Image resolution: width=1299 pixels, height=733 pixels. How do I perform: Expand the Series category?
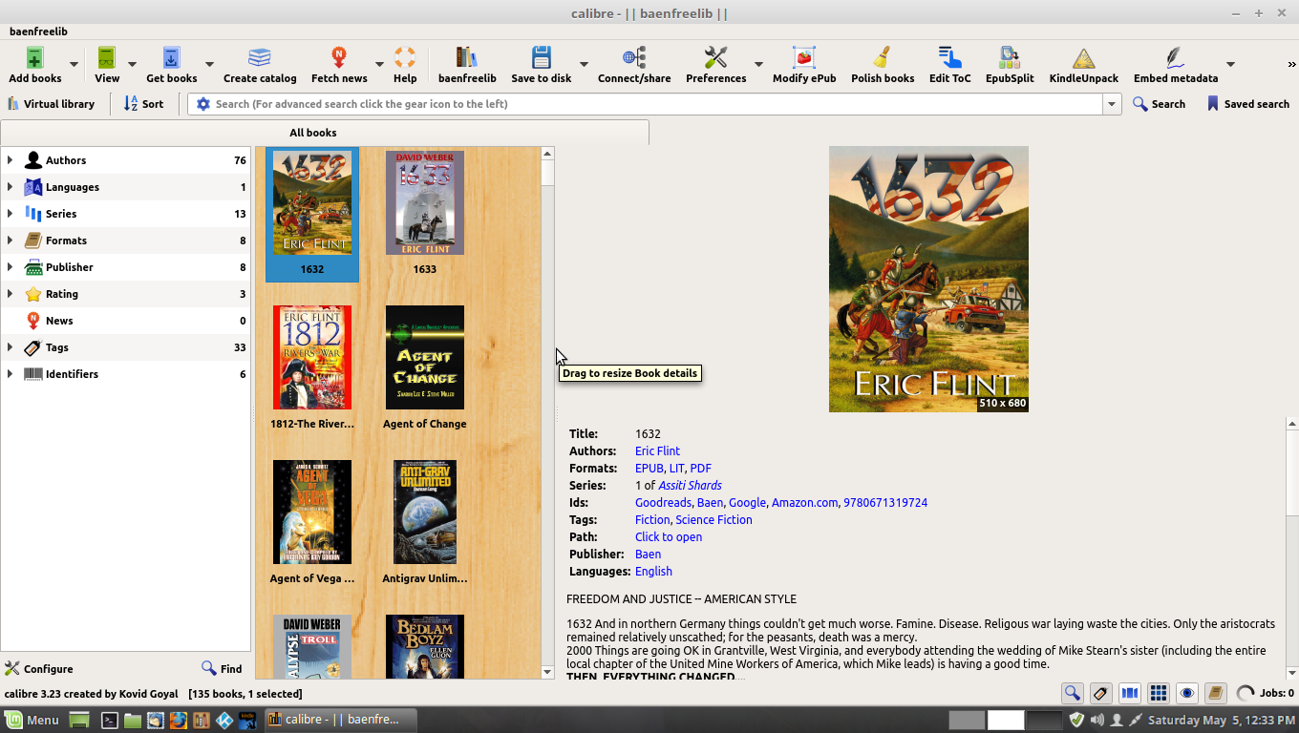tap(10, 214)
